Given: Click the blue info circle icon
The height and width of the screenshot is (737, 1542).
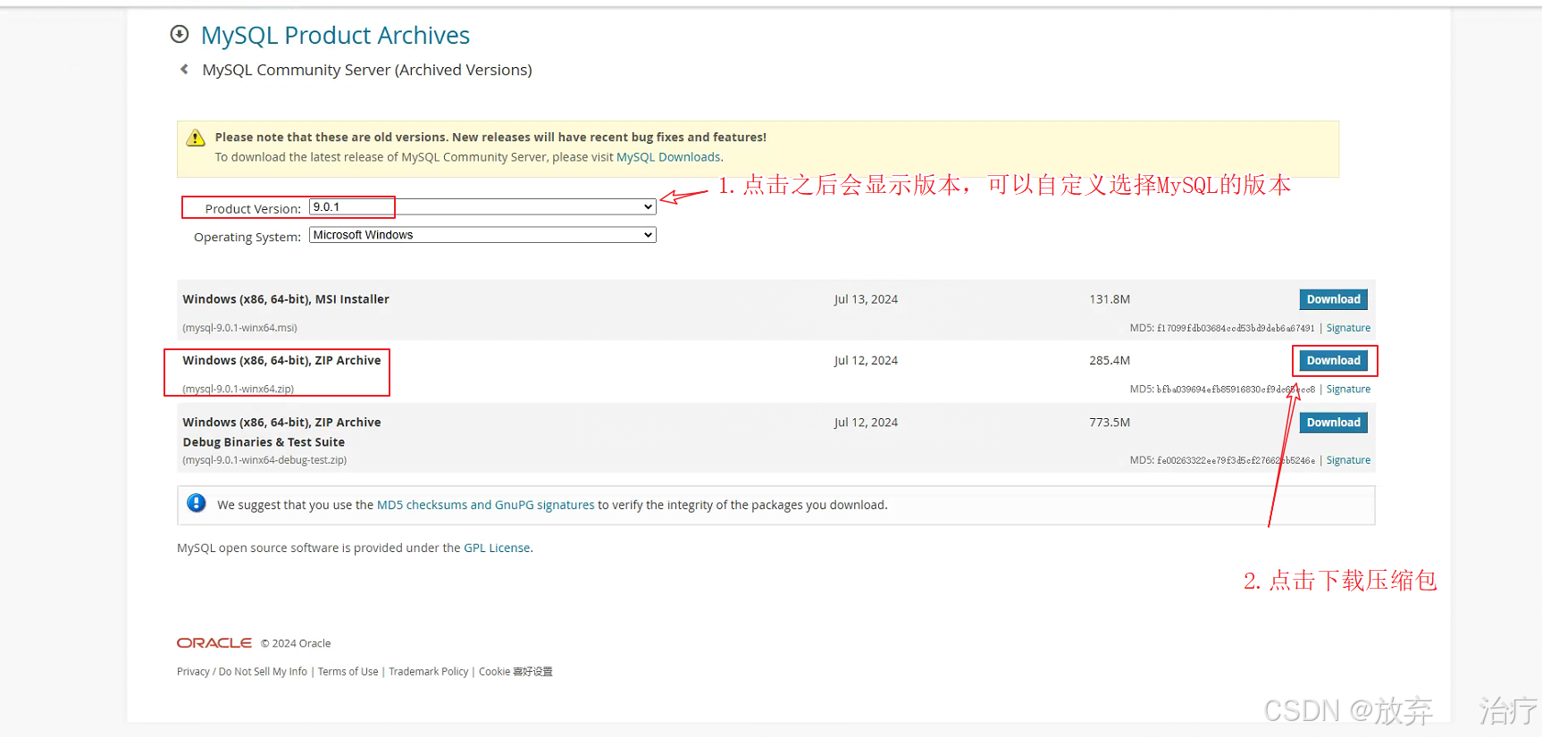Looking at the screenshot, I should click(197, 503).
